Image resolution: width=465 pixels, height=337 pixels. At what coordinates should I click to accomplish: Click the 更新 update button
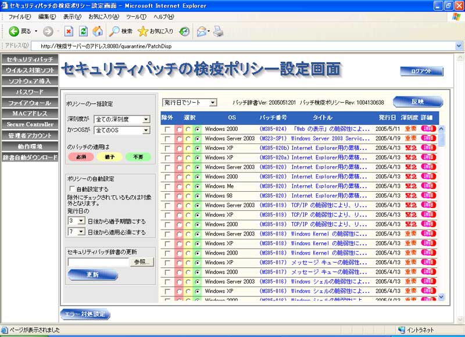(x=93, y=275)
